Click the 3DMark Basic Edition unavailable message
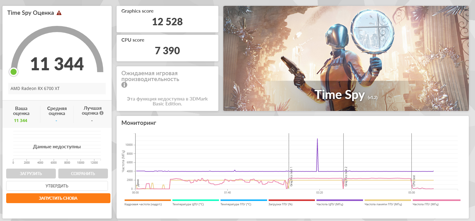 click(167, 101)
